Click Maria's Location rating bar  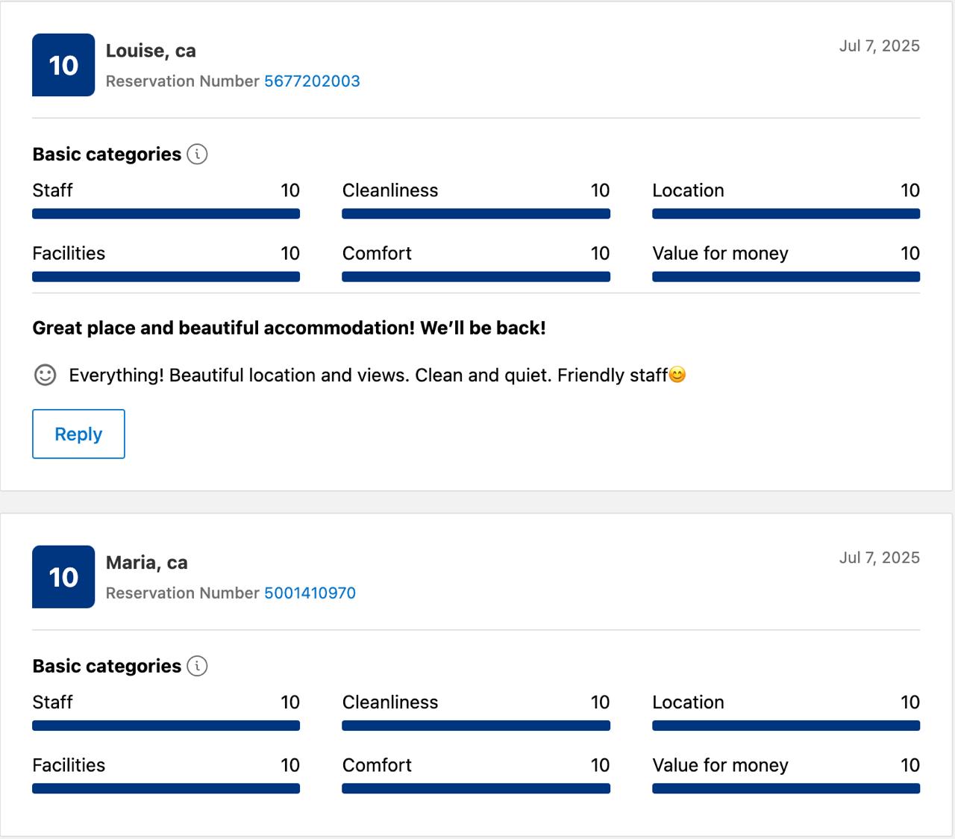point(786,726)
